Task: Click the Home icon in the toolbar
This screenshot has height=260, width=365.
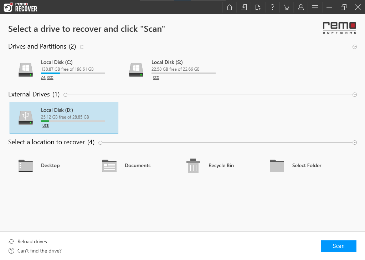Action: pos(229,7)
